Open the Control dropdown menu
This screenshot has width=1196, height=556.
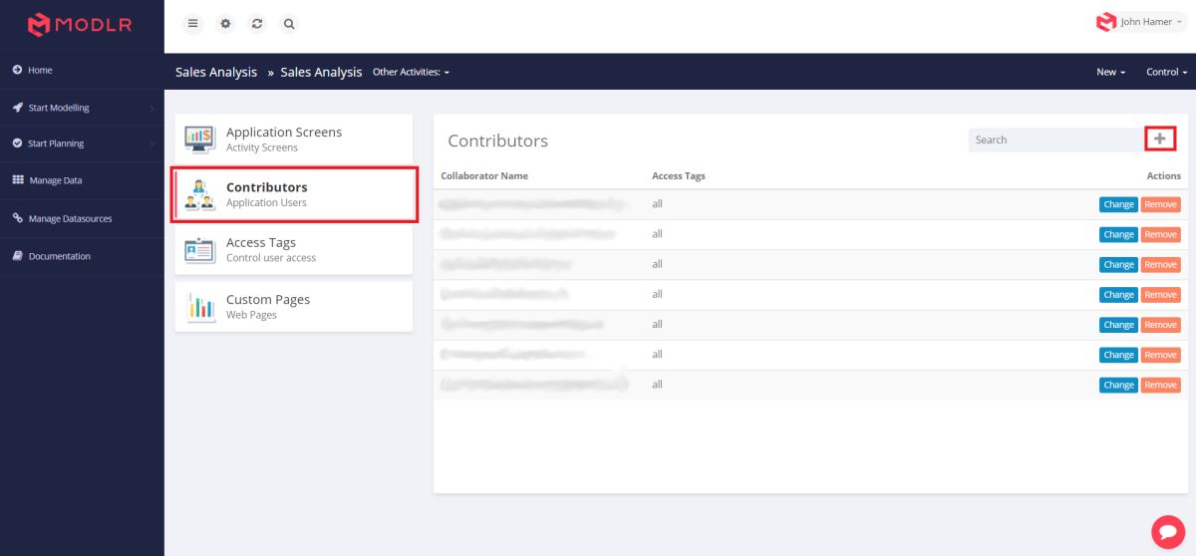point(1167,72)
